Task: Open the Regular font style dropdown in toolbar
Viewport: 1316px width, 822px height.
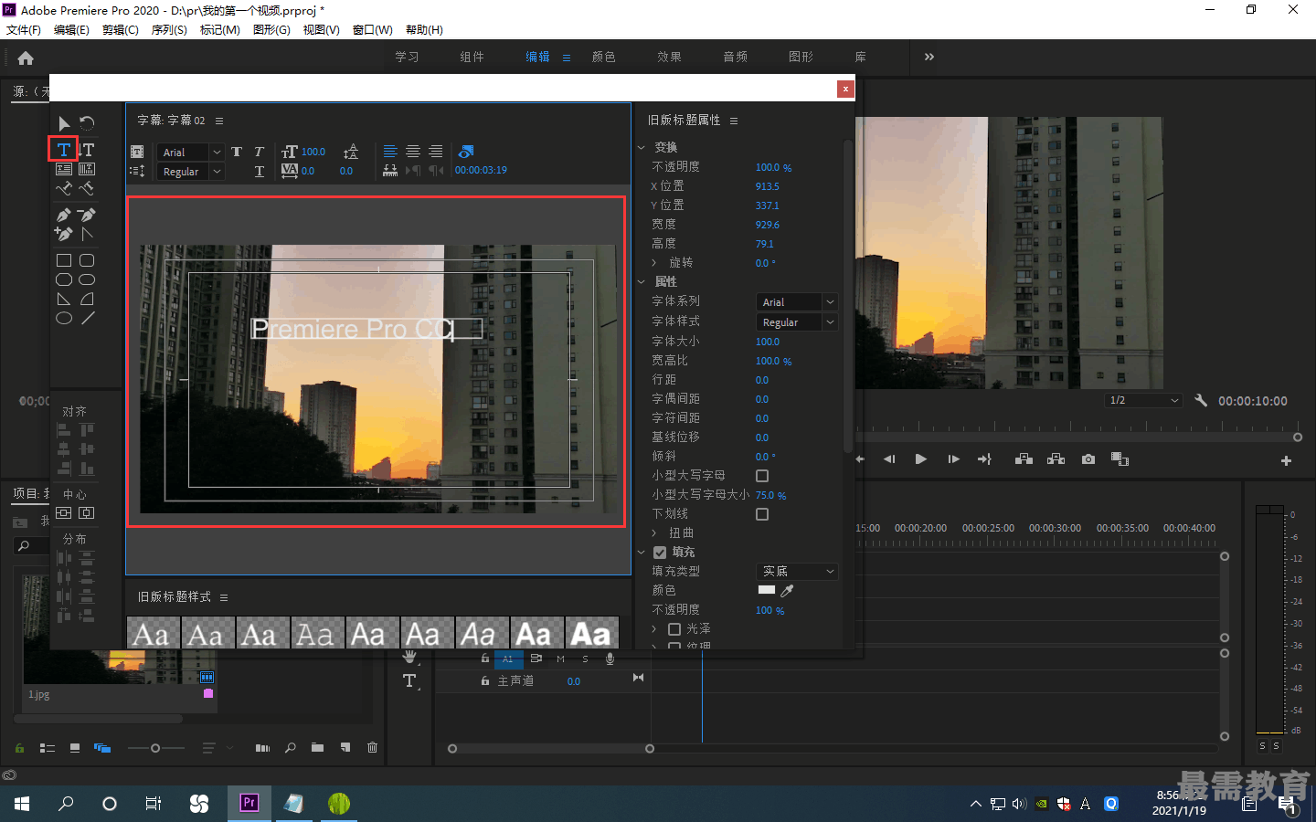Action: click(x=190, y=171)
